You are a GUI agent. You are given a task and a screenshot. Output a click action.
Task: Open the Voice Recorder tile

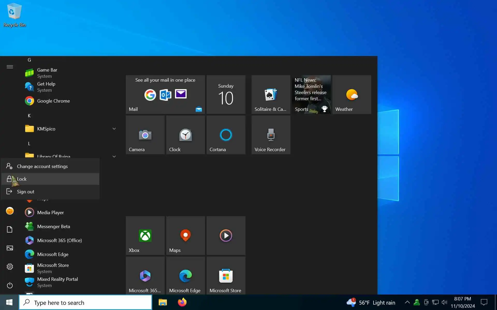click(x=271, y=135)
